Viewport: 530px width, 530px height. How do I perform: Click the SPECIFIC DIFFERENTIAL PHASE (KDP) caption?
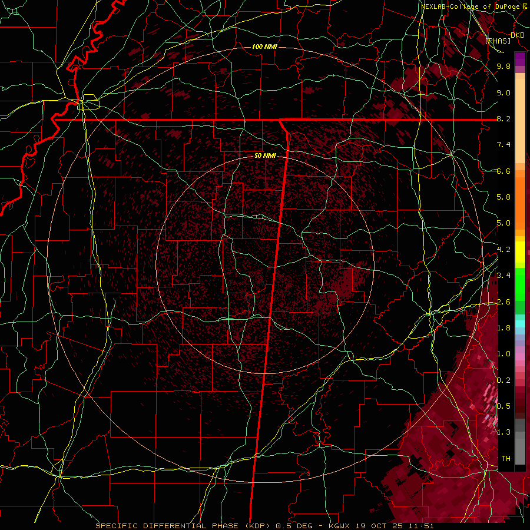(182, 526)
